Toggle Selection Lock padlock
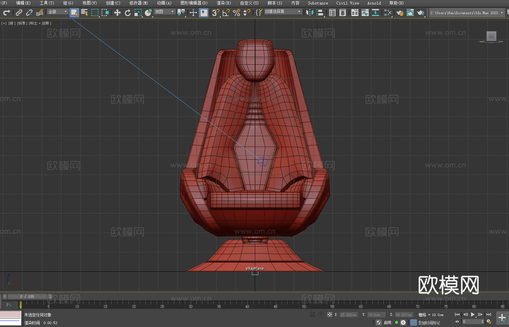509x327 pixels. tap(321, 315)
